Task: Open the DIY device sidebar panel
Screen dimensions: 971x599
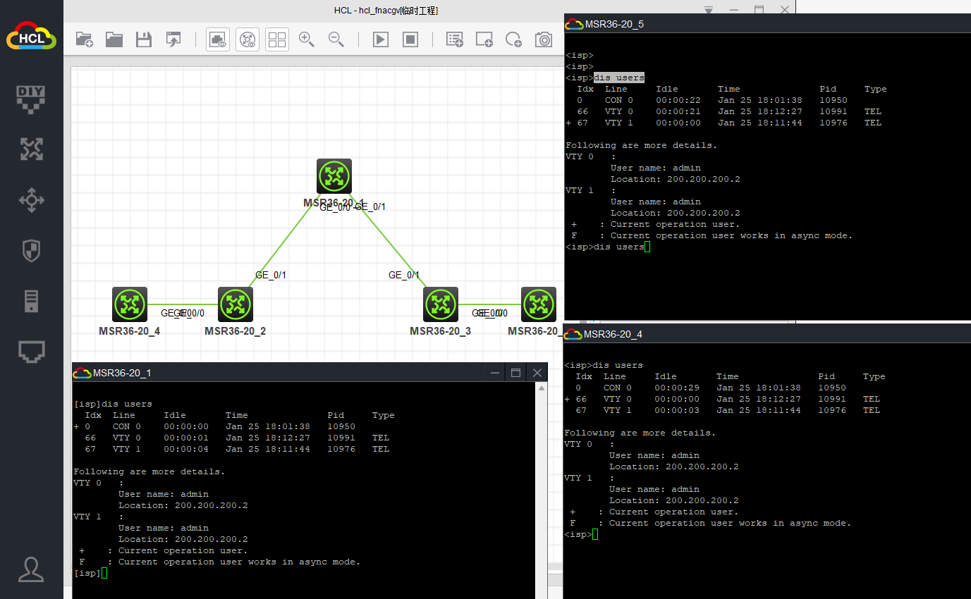Action: point(31,99)
